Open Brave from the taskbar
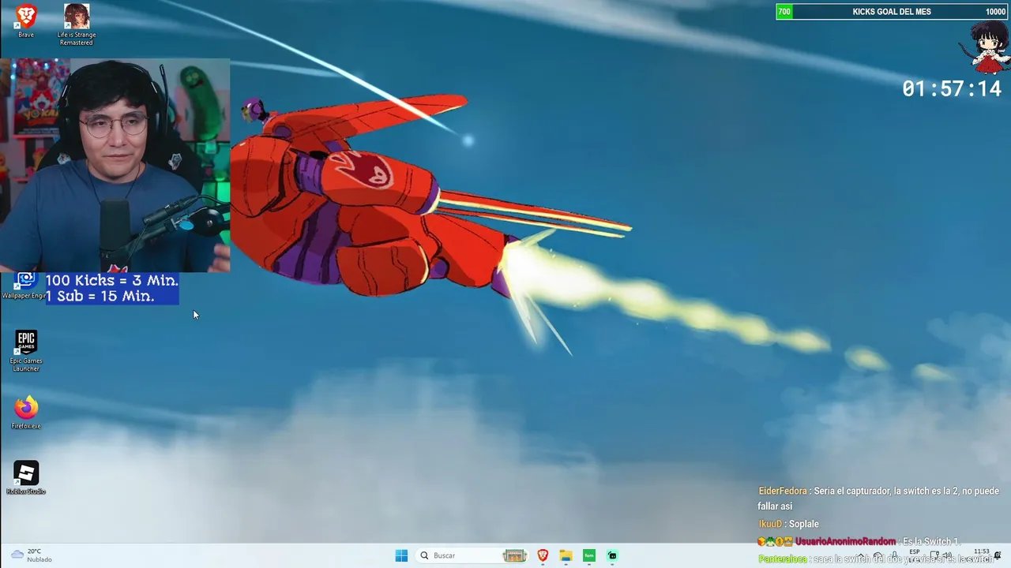This screenshot has height=568, width=1011. [x=543, y=555]
